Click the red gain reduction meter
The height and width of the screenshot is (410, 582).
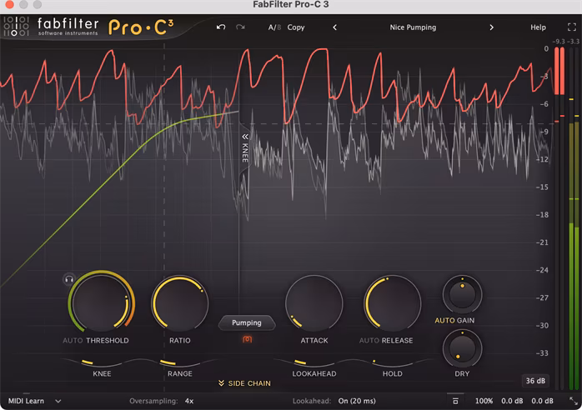559,71
